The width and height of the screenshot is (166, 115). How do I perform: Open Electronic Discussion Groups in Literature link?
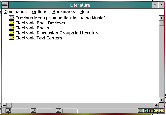pos(57,33)
